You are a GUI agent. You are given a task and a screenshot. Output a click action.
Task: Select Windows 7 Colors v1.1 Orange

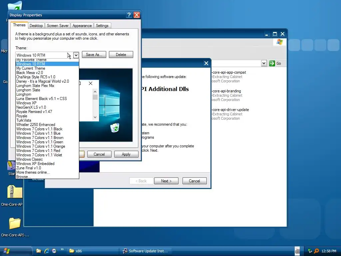tap(47, 147)
